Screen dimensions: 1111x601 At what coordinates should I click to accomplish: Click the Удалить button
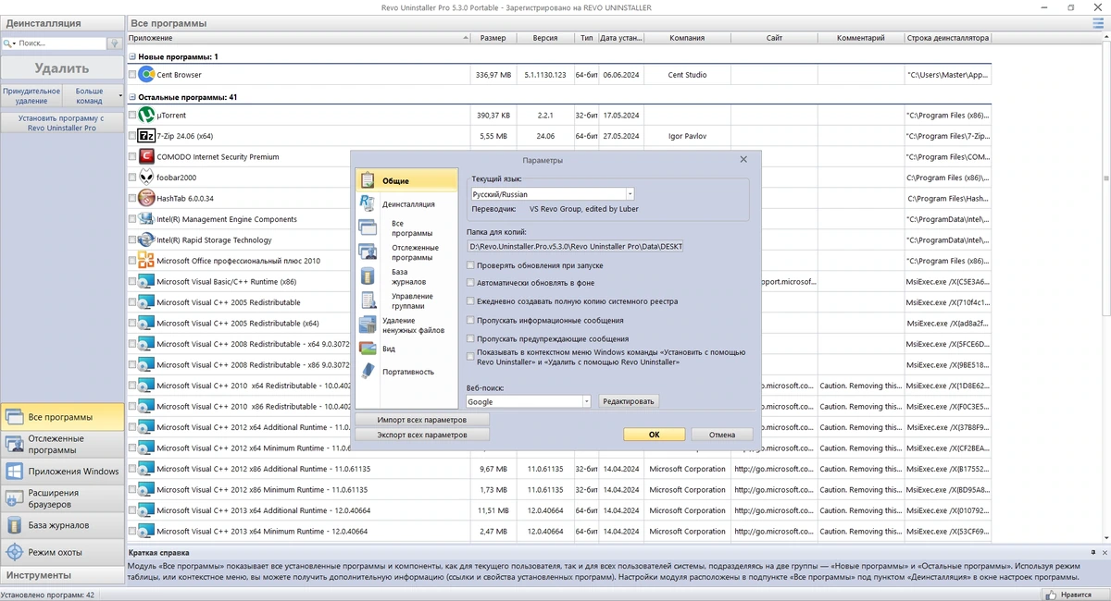pyautogui.click(x=62, y=67)
